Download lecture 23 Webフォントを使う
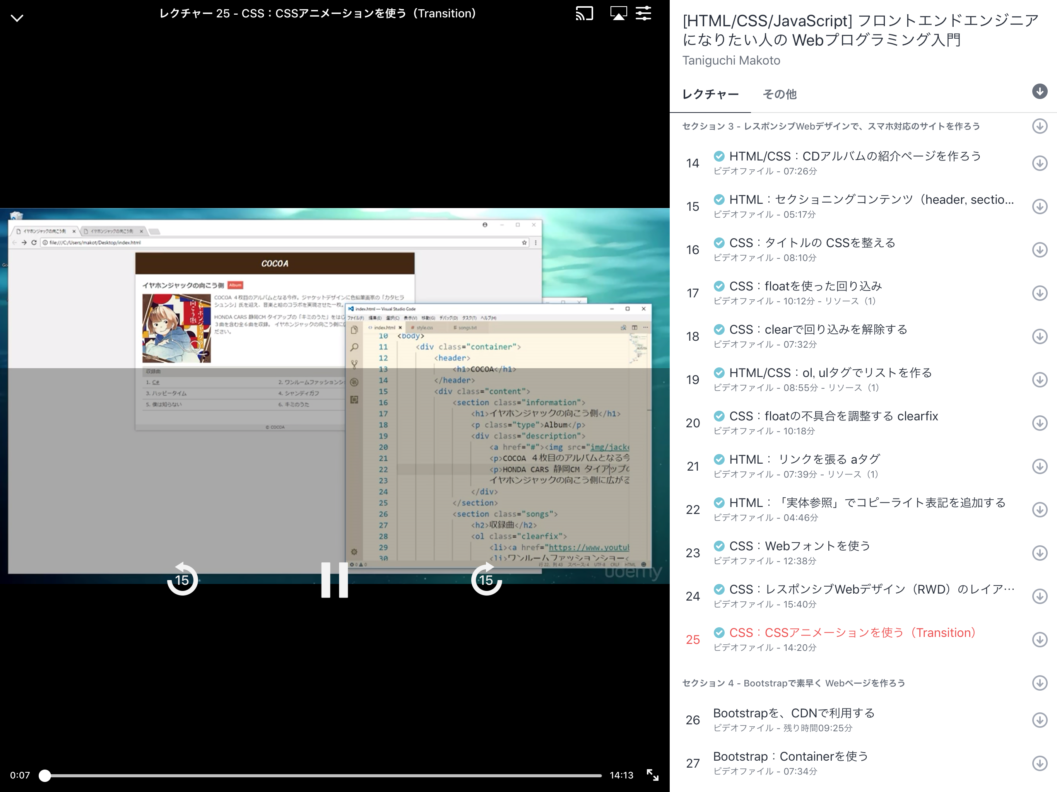 coord(1039,553)
